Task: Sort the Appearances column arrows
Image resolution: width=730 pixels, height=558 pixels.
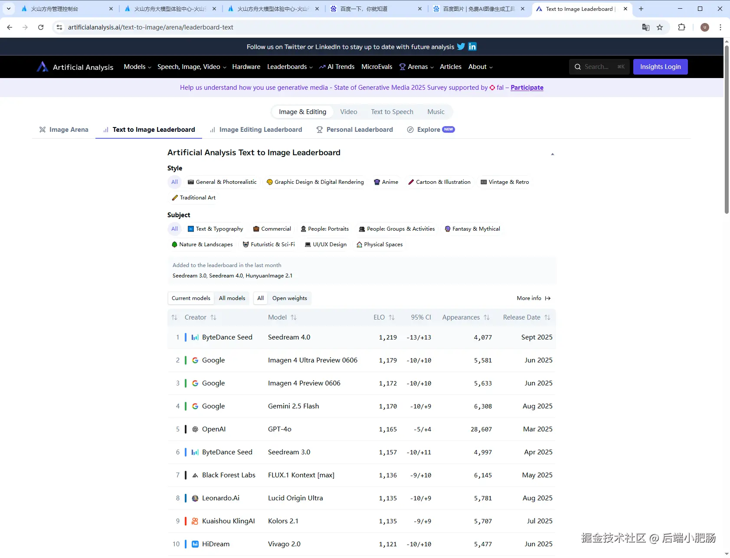Action: point(487,317)
